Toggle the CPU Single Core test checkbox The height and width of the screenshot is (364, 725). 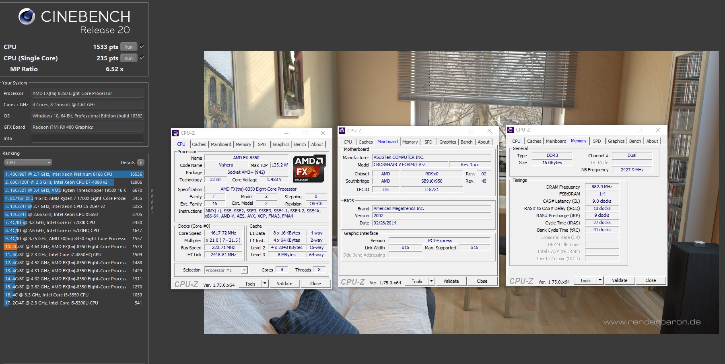point(142,58)
